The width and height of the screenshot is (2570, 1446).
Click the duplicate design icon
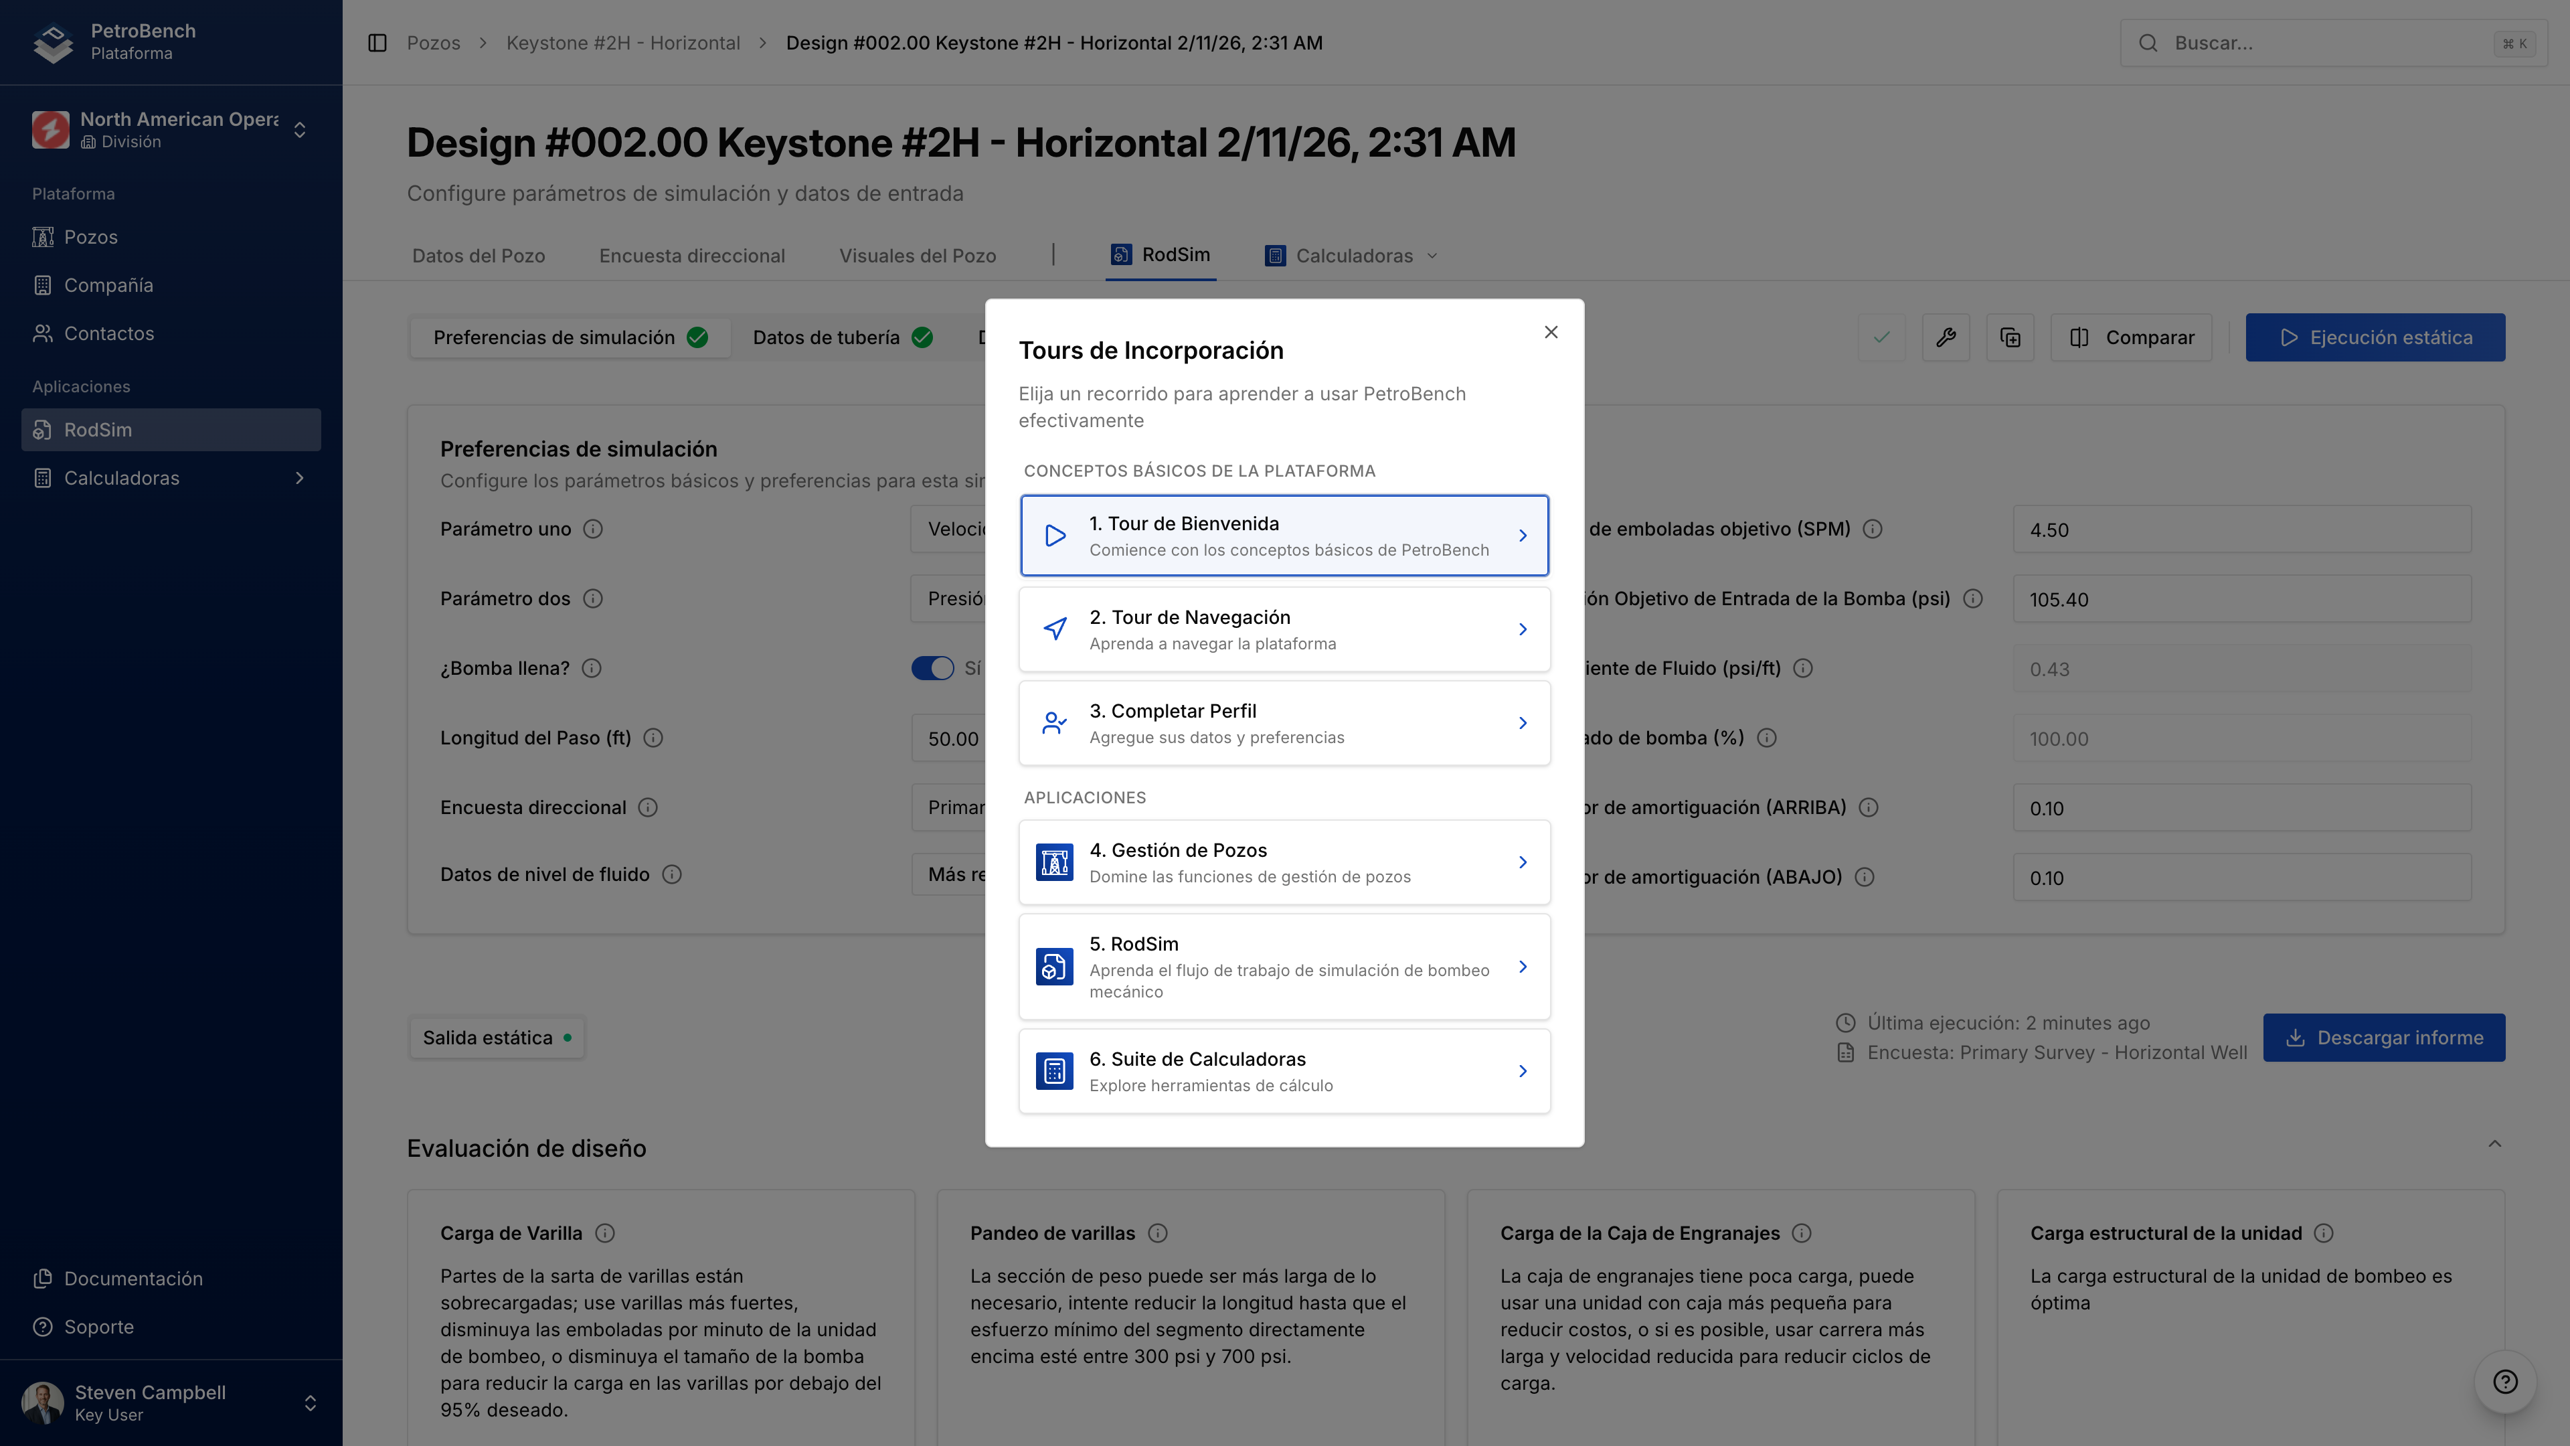[x=2010, y=337]
